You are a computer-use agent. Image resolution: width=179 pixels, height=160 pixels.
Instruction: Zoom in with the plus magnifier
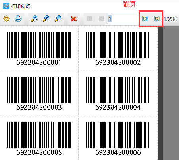tap(46, 19)
